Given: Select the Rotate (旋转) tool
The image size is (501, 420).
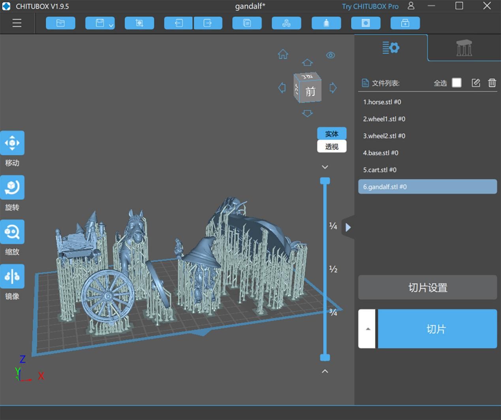Looking at the screenshot, I should 12,188.
